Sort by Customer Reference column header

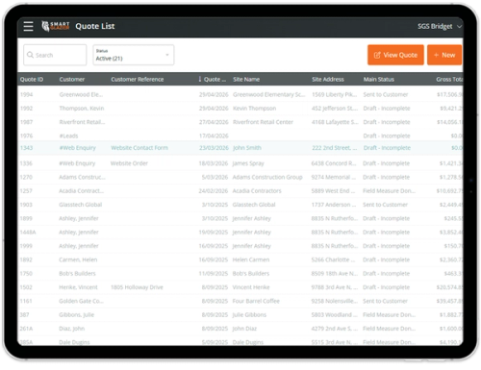(x=138, y=80)
